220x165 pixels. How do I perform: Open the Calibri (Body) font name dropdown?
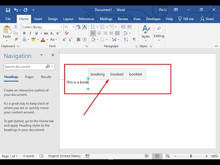[61, 27]
